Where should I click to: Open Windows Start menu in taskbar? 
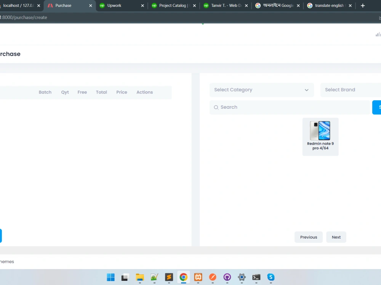tap(110, 277)
